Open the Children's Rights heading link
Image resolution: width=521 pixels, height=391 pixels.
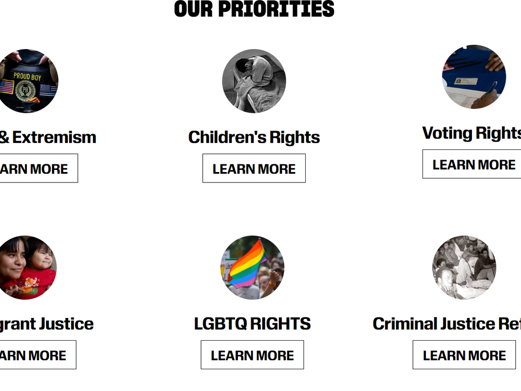click(254, 137)
